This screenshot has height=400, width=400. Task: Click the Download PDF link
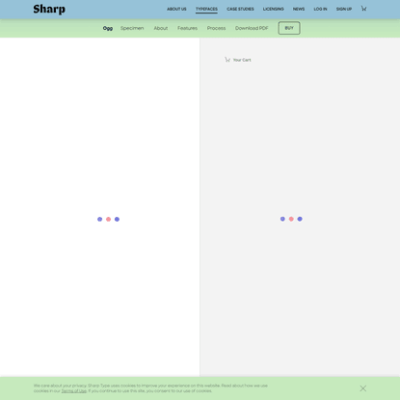point(252,28)
